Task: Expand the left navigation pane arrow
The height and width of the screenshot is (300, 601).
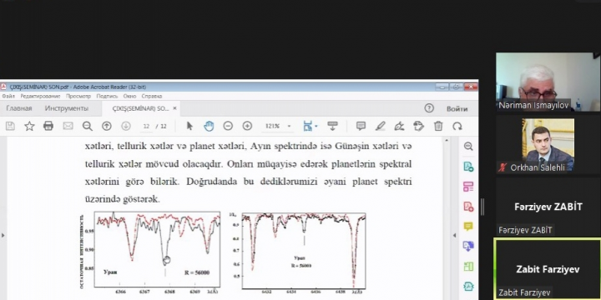Action: point(3,235)
